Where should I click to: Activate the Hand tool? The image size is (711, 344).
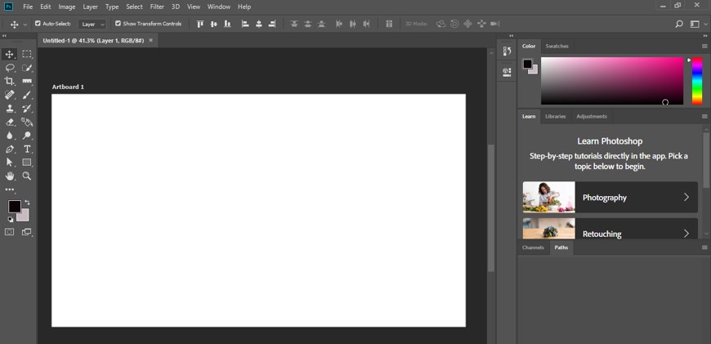(x=10, y=176)
